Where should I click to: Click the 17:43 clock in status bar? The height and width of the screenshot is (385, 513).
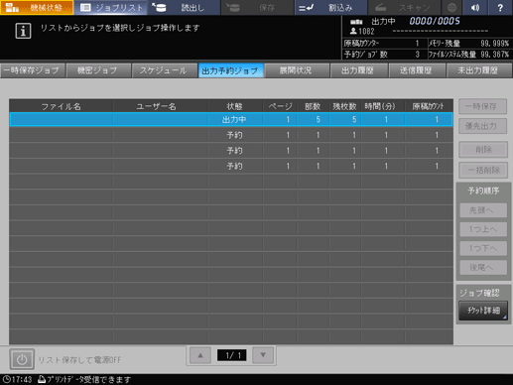click(18, 379)
